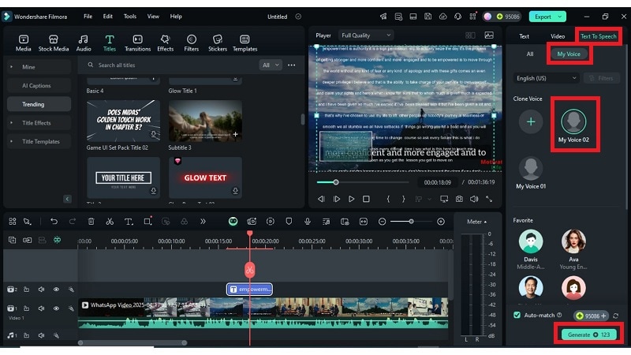Viewport: 631px width, 355px height.
Task: Click the Undo arrow in timeline toolbar
Action: pyautogui.click(x=54, y=222)
